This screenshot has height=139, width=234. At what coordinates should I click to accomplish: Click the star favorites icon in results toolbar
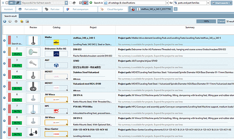pos(22,21)
